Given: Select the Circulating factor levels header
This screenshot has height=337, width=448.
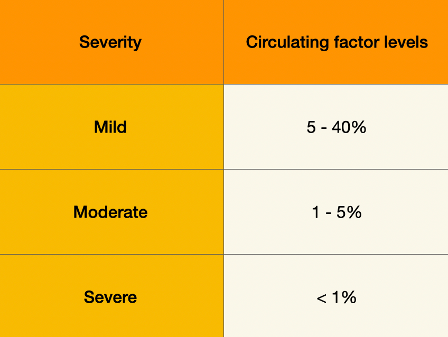Looking at the screenshot, I should [x=337, y=42].
